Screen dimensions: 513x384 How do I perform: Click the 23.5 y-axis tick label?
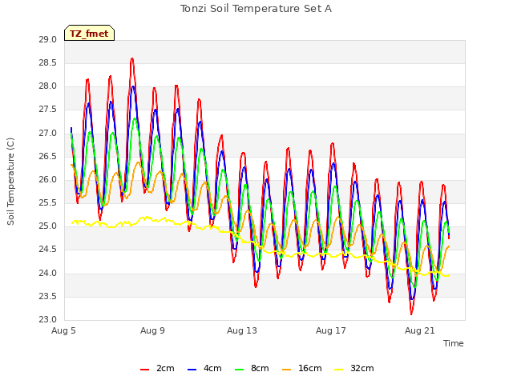point(48,297)
